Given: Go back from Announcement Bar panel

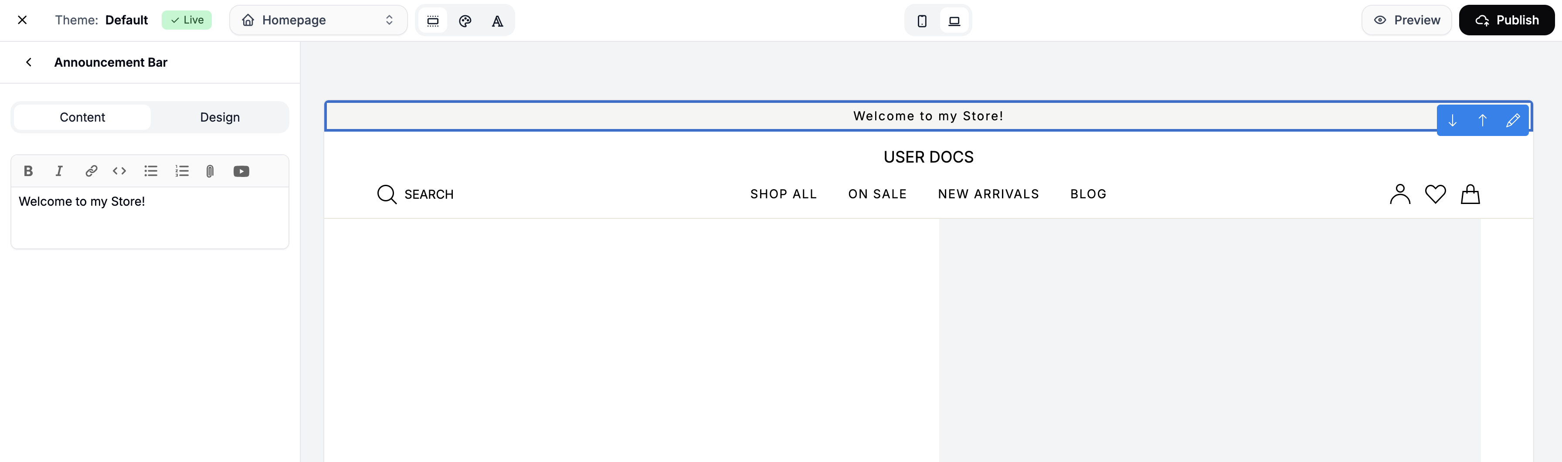Looking at the screenshot, I should coord(28,62).
